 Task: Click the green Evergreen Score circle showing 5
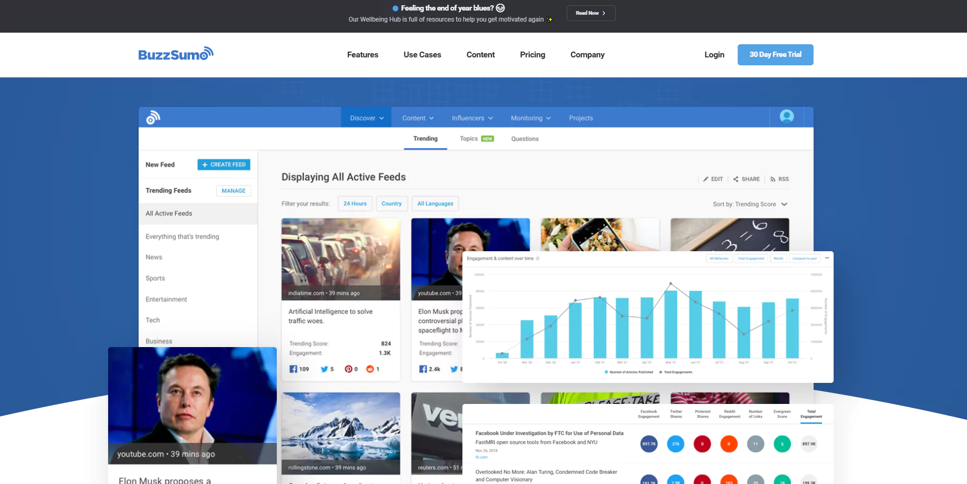click(782, 444)
